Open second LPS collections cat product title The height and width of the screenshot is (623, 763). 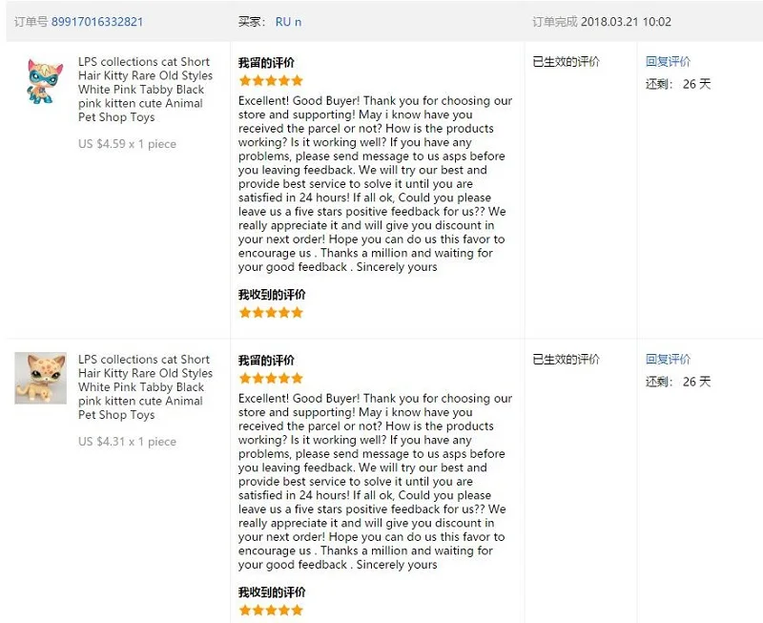pyautogui.click(x=145, y=387)
